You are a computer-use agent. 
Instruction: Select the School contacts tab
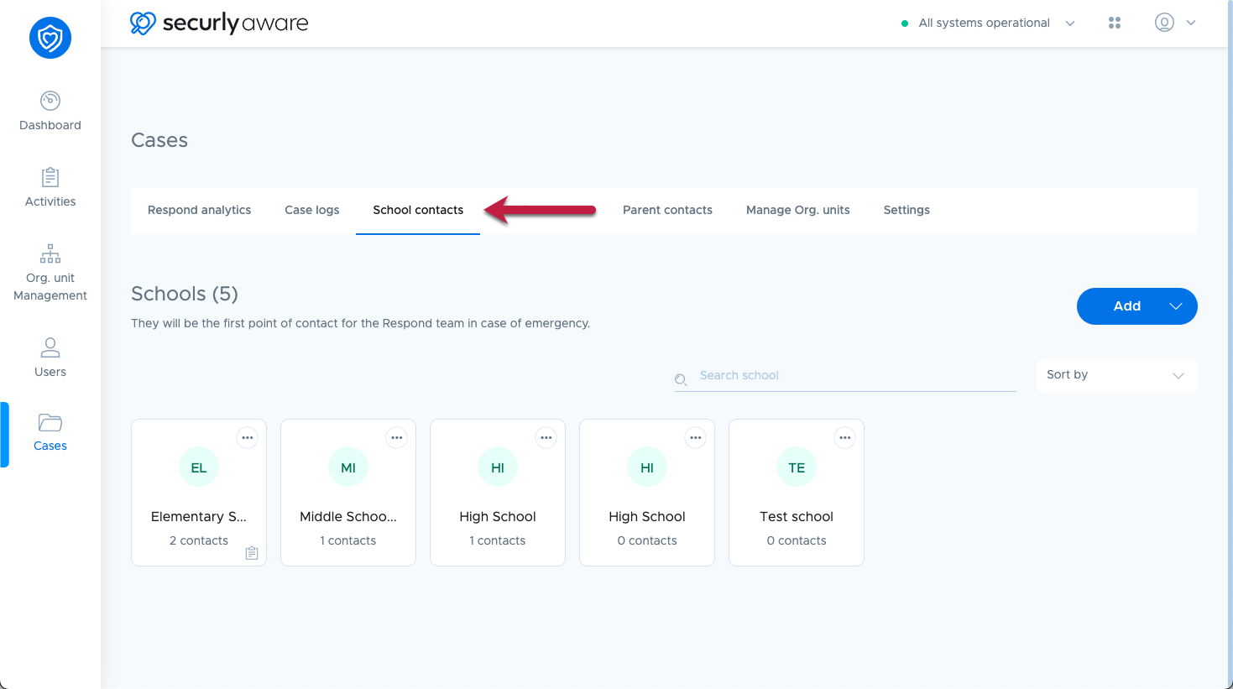pyautogui.click(x=418, y=210)
